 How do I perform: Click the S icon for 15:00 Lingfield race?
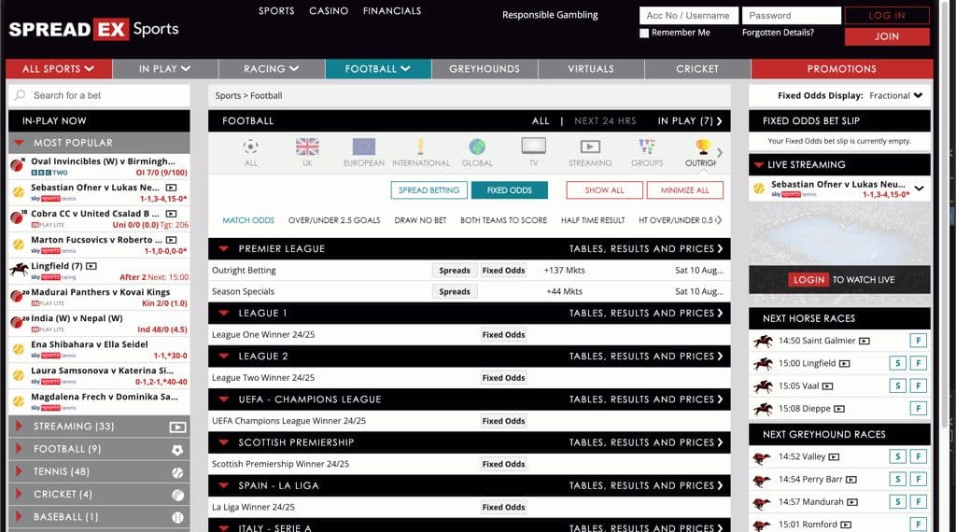897,363
